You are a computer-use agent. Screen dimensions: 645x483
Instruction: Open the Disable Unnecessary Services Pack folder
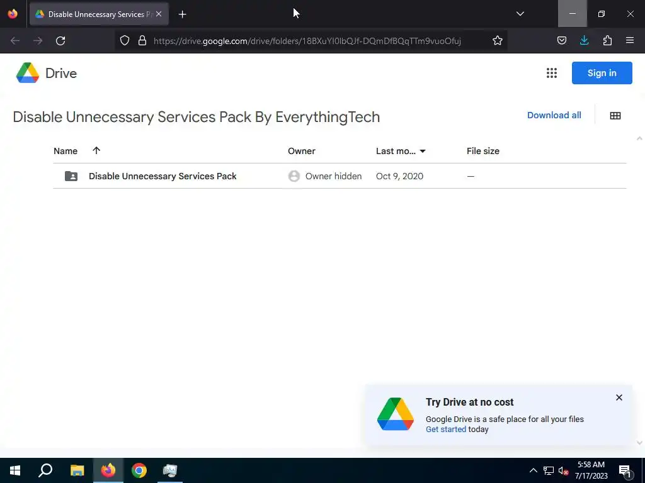coord(163,176)
